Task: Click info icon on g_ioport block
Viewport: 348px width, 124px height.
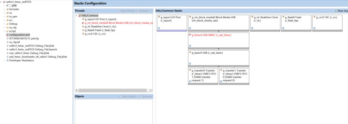Action: [159, 28]
